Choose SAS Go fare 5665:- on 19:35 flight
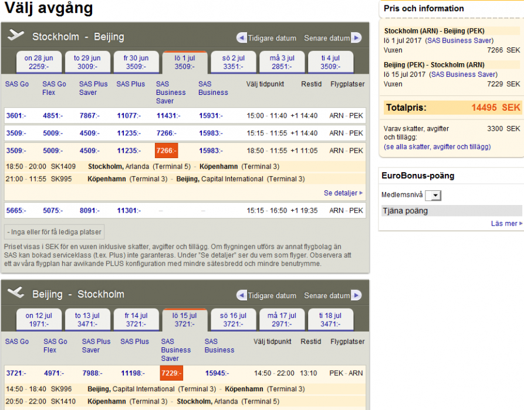This screenshot has height=410, width=524. click(x=16, y=210)
